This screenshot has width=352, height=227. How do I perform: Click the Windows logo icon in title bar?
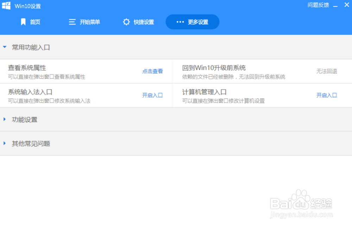click(6, 6)
